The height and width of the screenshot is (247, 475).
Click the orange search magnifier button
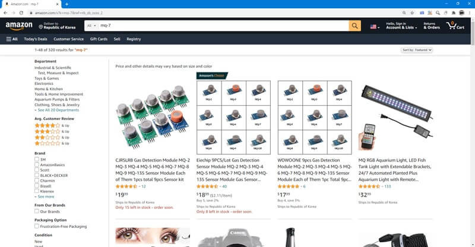(x=354, y=26)
